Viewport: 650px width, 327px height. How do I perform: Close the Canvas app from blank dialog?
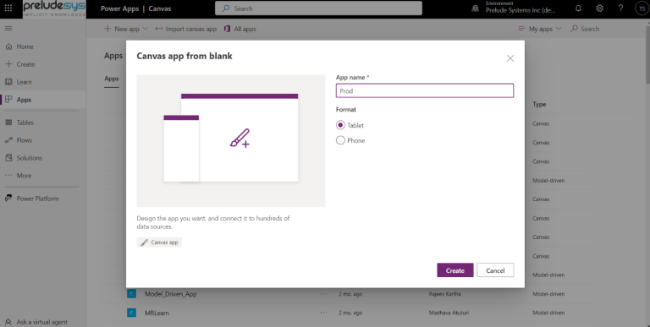tap(510, 58)
